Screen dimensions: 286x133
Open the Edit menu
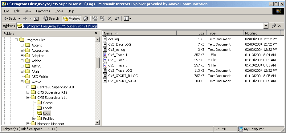(17, 11)
